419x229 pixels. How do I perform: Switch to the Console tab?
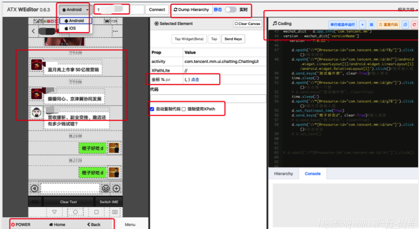point(312,173)
